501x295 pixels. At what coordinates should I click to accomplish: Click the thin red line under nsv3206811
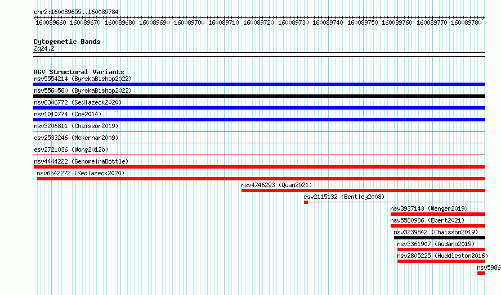(x=259, y=131)
